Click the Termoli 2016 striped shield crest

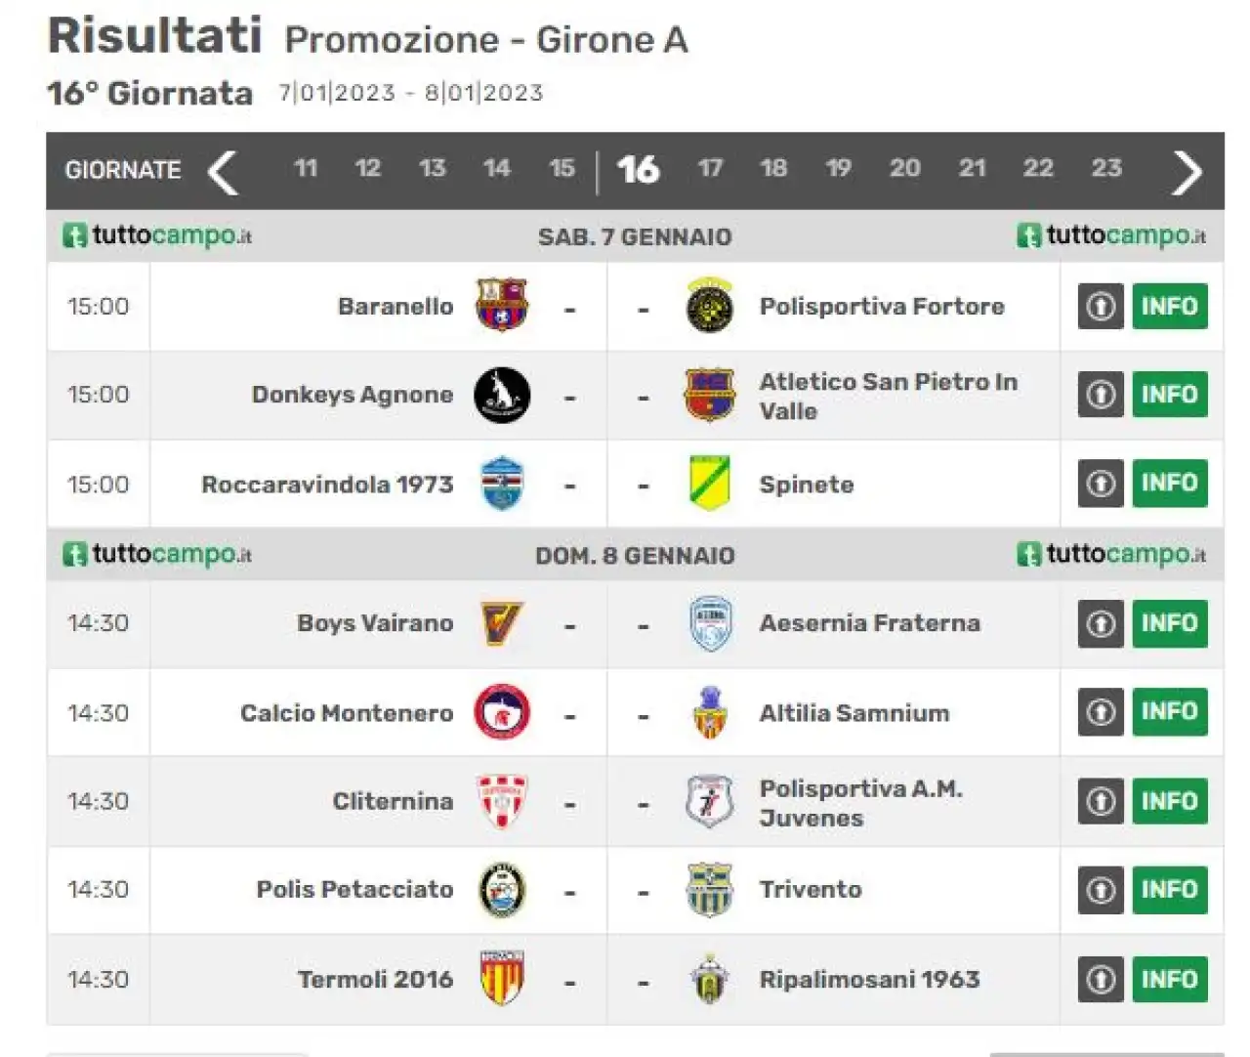point(502,977)
